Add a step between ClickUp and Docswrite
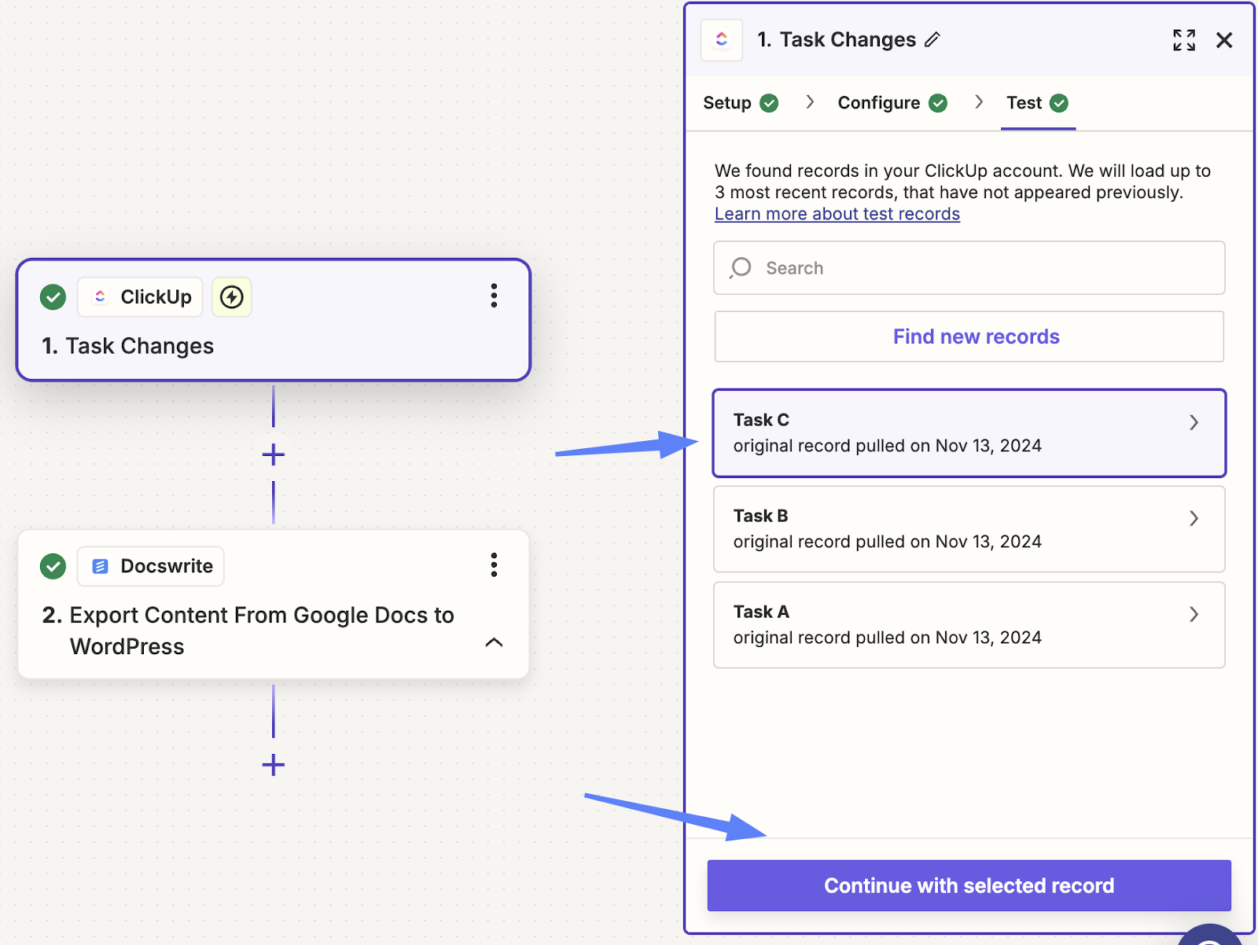Screen dimensions: 1258x945 click(273, 454)
